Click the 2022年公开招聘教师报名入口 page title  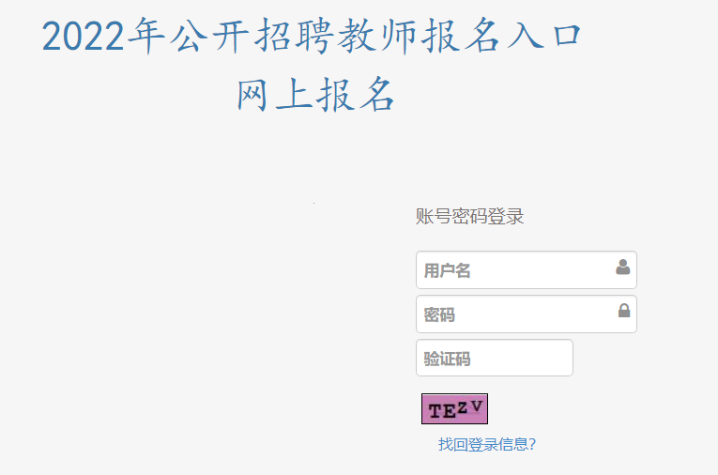[x=312, y=38]
